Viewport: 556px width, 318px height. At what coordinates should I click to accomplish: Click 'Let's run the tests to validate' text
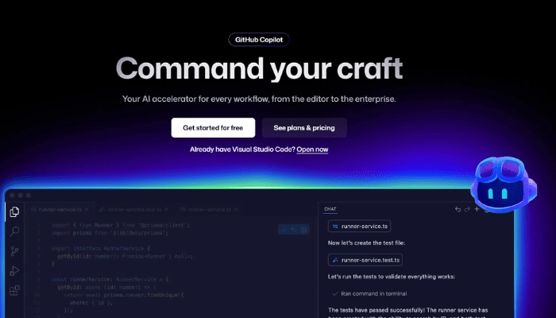(391, 277)
